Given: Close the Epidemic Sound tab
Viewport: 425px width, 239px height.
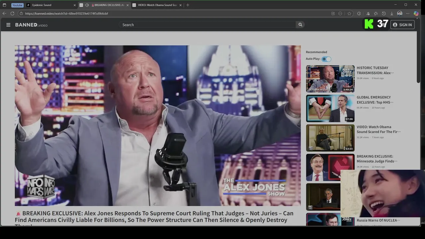Looking at the screenshot, I should click(x=74, y=5).
